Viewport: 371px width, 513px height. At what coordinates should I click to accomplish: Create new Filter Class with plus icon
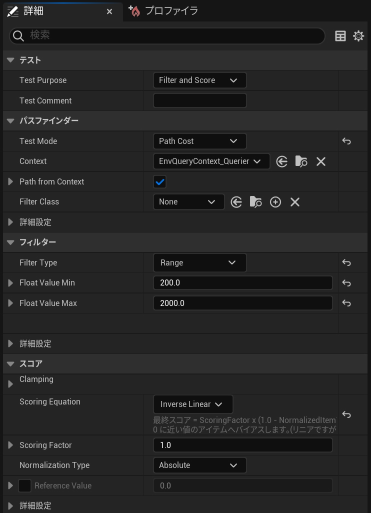pyautogui.click(x=275, y=202)
